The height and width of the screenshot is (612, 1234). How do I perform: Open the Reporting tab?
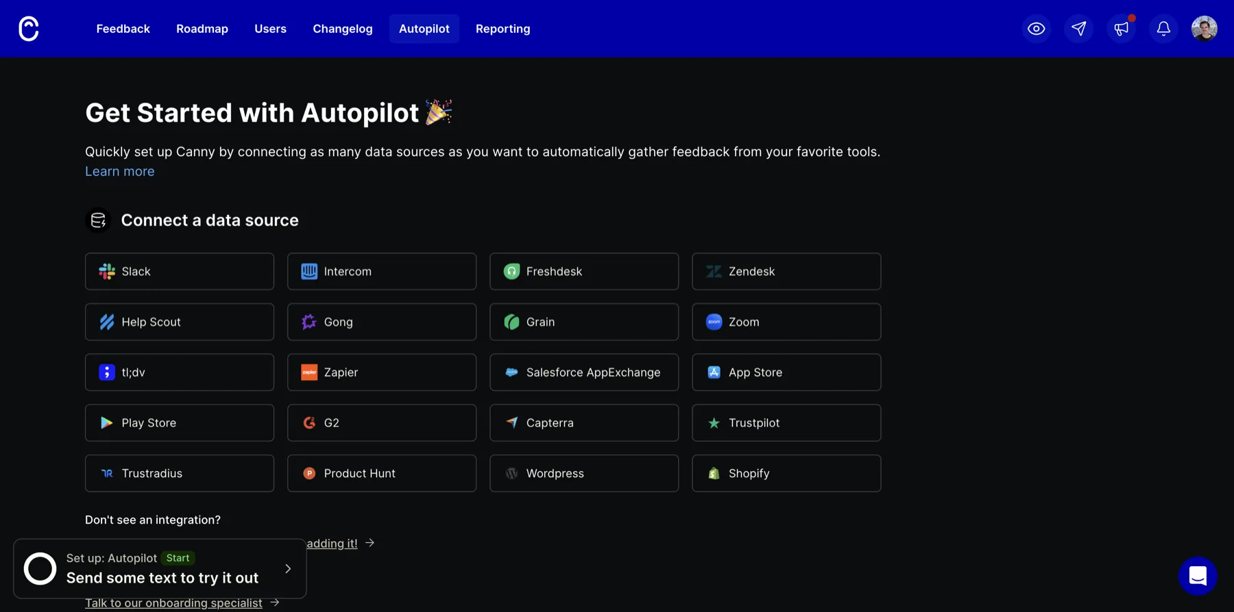pyautogui.click(x=503, y=29)
